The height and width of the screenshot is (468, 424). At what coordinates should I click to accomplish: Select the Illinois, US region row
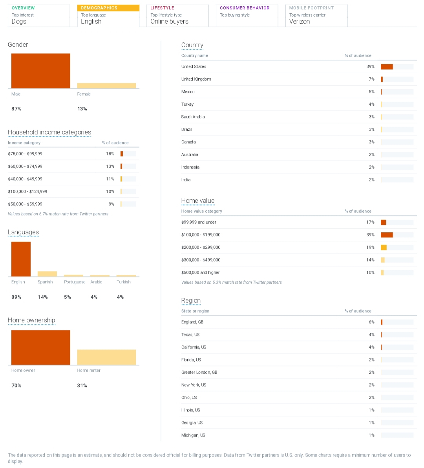(x=299, y=410)
